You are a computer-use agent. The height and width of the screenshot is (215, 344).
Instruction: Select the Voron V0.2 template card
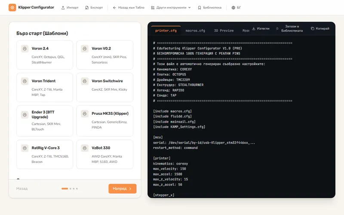point(104,55)
